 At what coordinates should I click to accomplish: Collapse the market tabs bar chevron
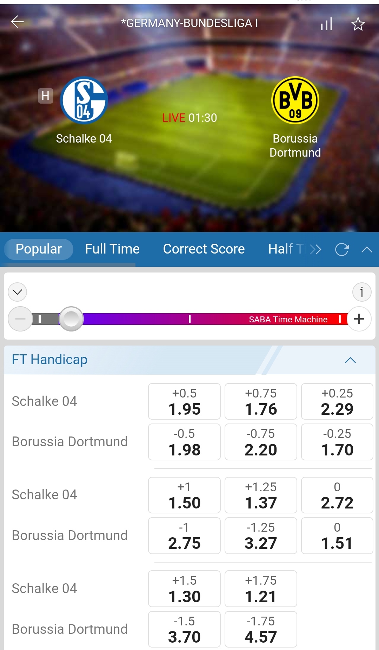(x=367, y=249)
